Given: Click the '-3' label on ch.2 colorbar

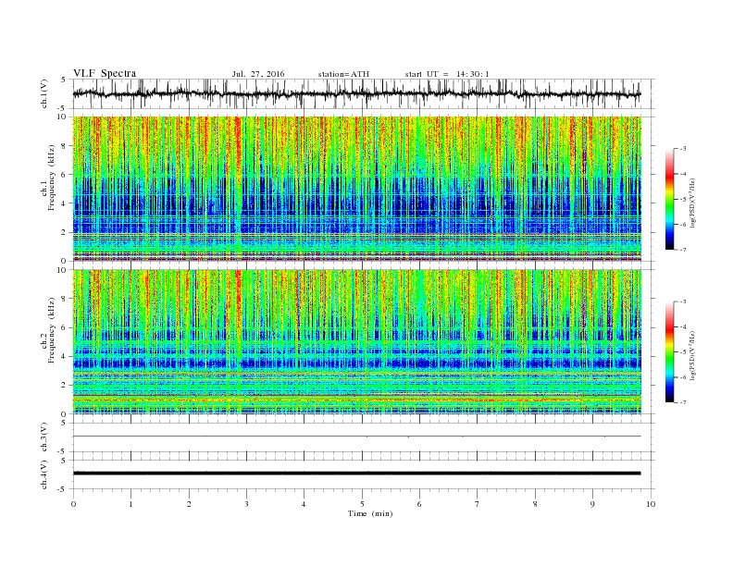Looking at the screenshot, I should pos(682,301).
